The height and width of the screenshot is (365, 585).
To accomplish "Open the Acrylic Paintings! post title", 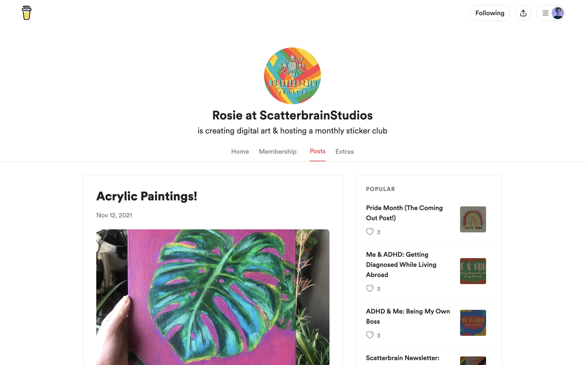I will 147,196.
